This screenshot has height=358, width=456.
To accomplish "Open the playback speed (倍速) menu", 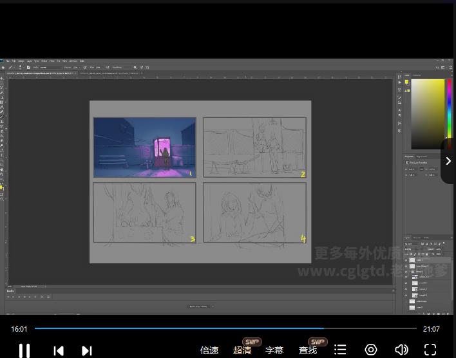I will pyautogui.click(x=209, y=350).
